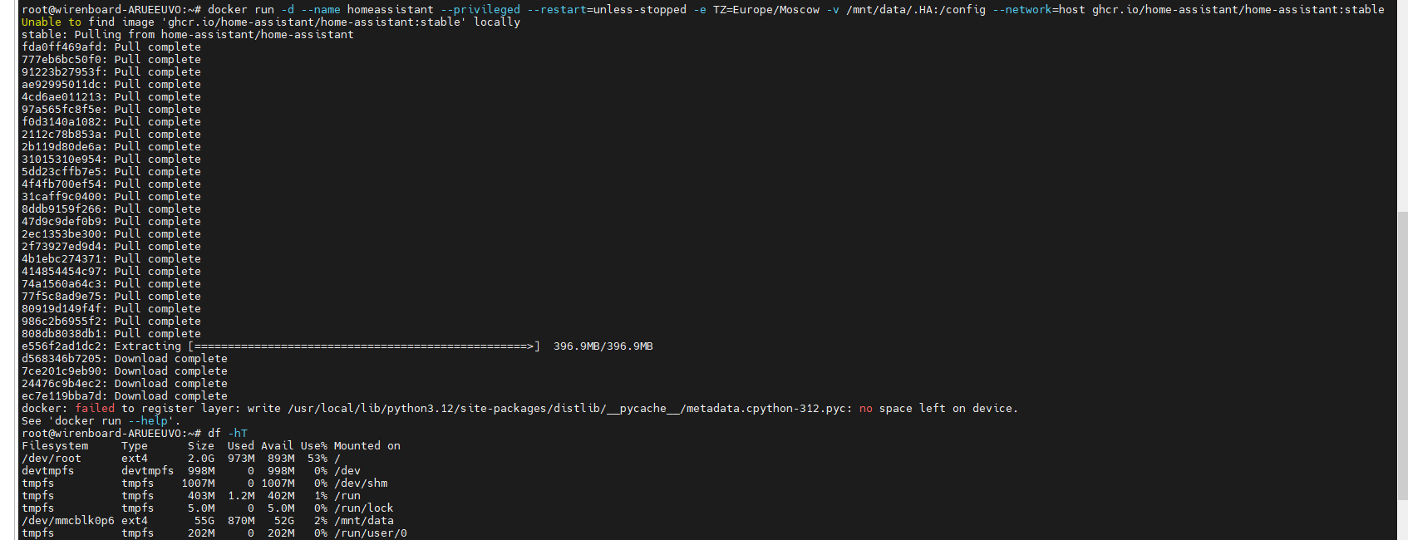Click layer line 'fda0ff469afd: Pull complete'
The width and height of the screenshot is (1408, 540).
(x=111, y=47)
